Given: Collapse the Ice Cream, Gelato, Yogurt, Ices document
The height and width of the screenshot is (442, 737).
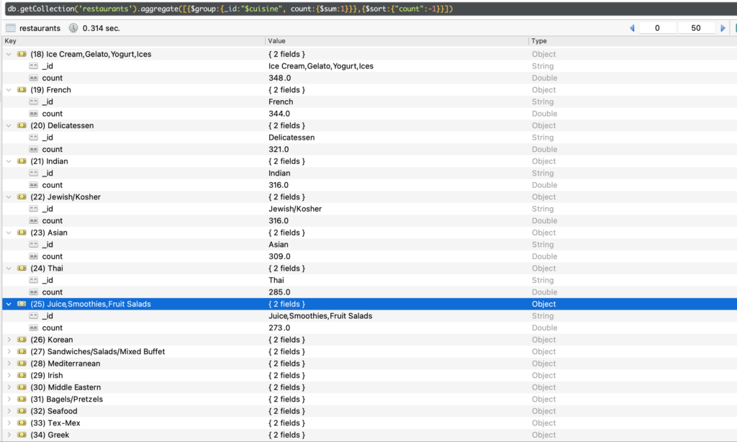Looking at the screenshot, I should [x=9, y=54].
